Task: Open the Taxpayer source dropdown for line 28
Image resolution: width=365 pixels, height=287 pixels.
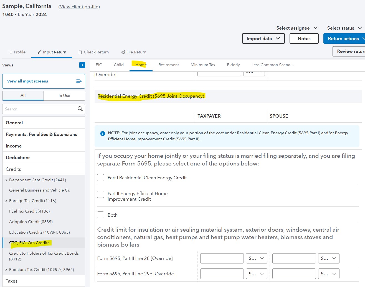Action: click(x=257, y=258)
